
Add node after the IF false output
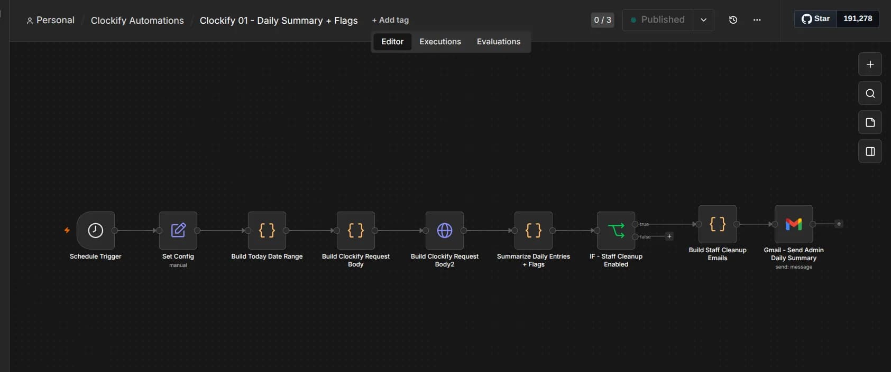[669, 236]
